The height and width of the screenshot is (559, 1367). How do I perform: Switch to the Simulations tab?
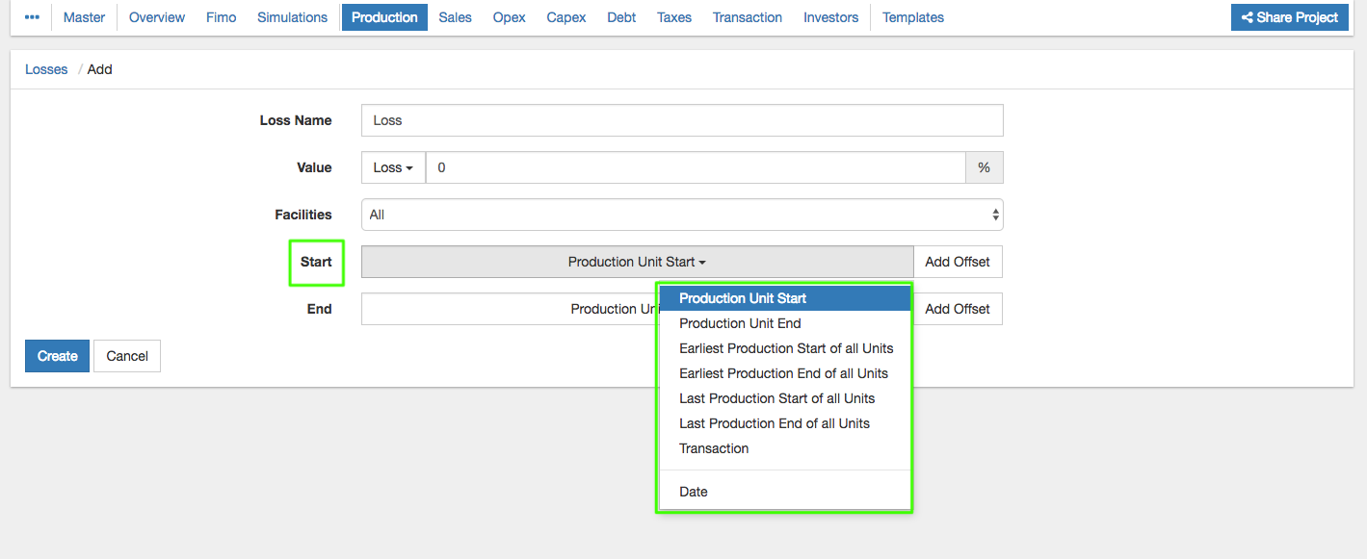(292, 17)
